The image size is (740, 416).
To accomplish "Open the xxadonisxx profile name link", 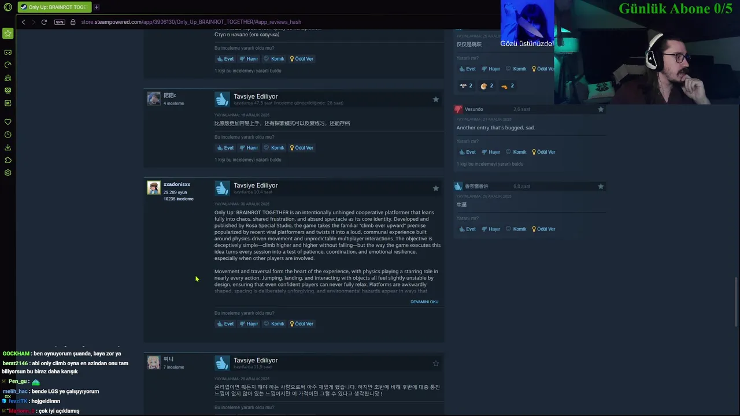I will pyautogui.click(x=177, y=184).
